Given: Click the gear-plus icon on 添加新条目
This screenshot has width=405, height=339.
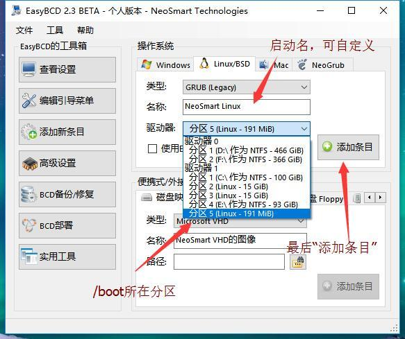Looking at the screenshot, I should point(29,132).
